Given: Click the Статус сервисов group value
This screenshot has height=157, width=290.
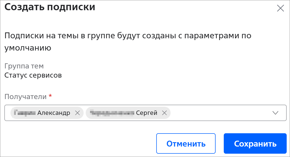Looking at the screenshot, I should 33,75.
